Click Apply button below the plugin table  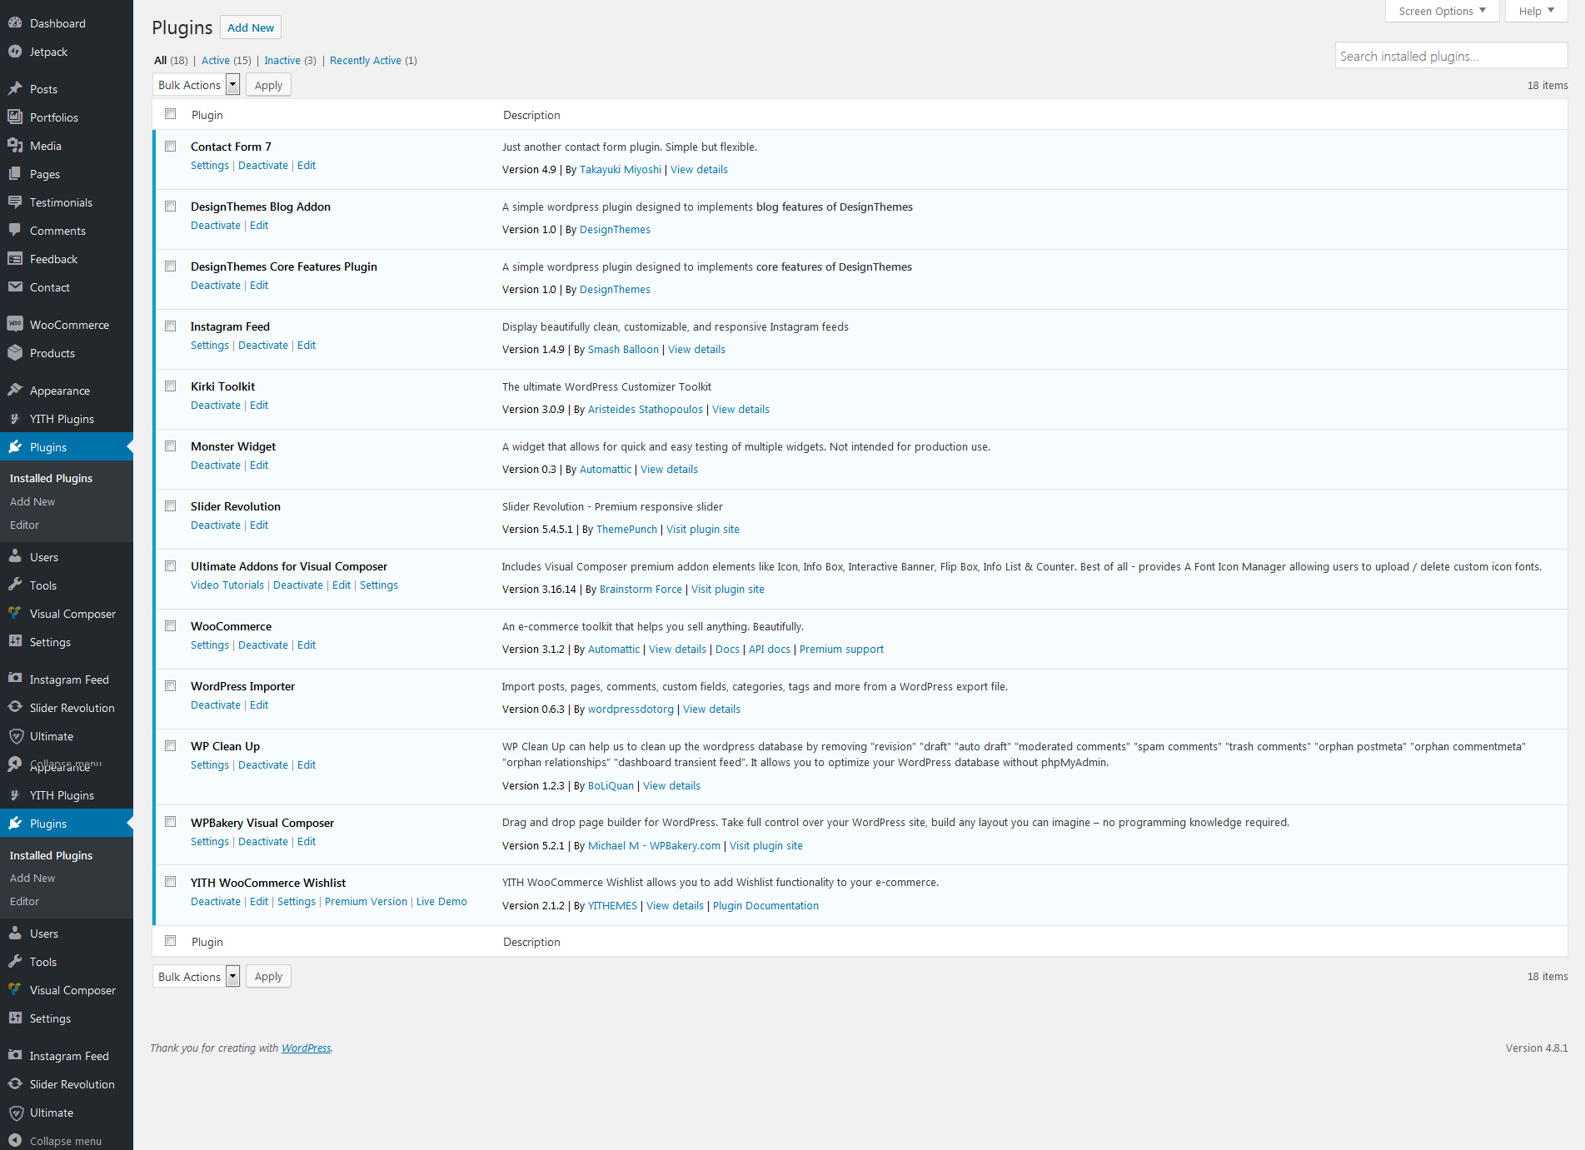268,977
